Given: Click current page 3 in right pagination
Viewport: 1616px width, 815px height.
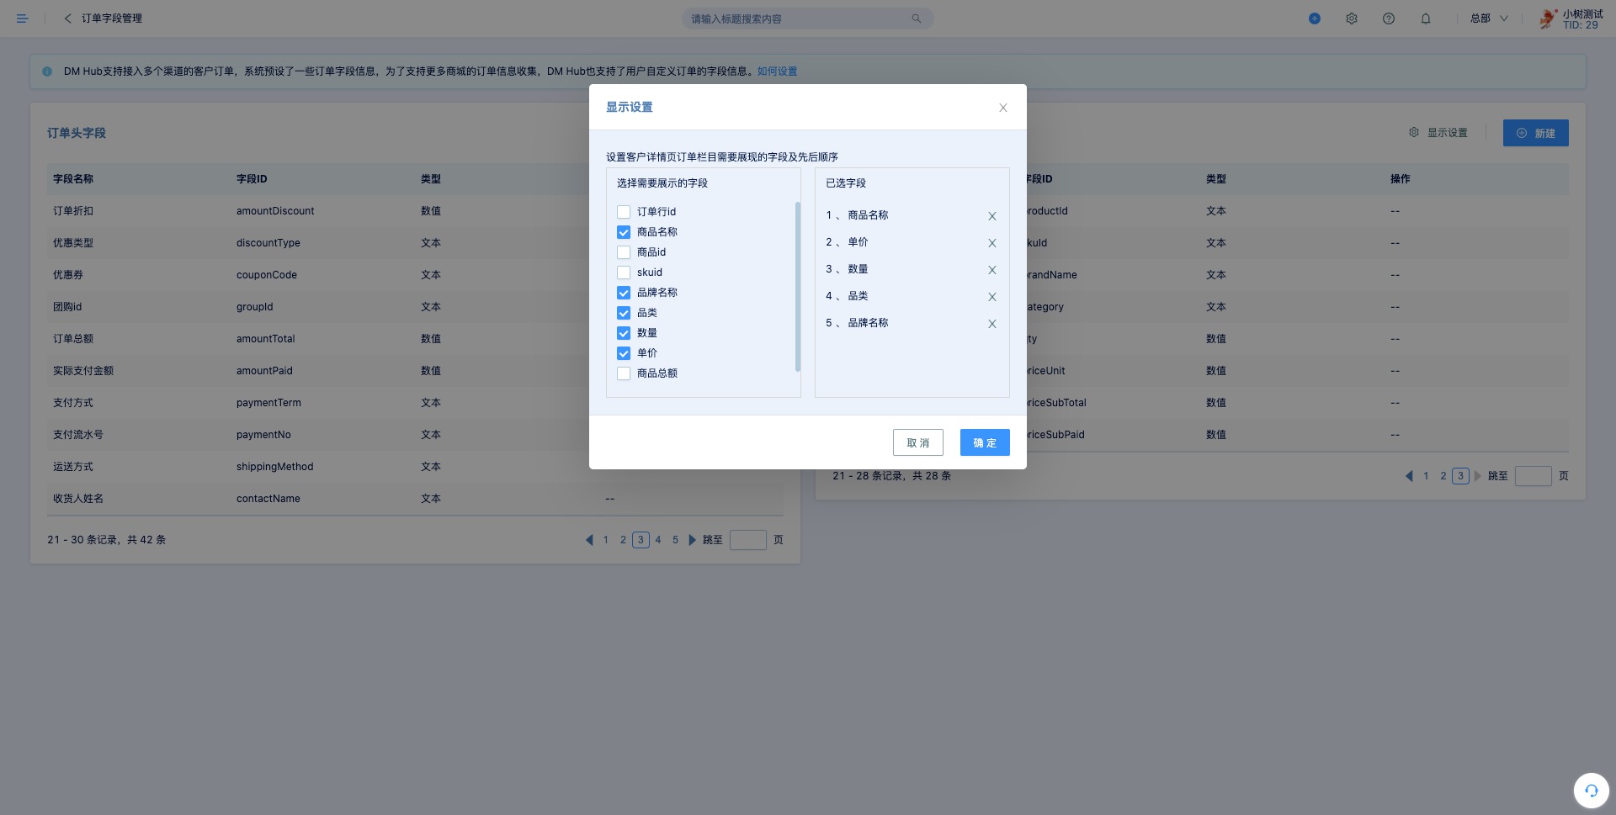Looking at the screenshot, I should coord(1460,476).
